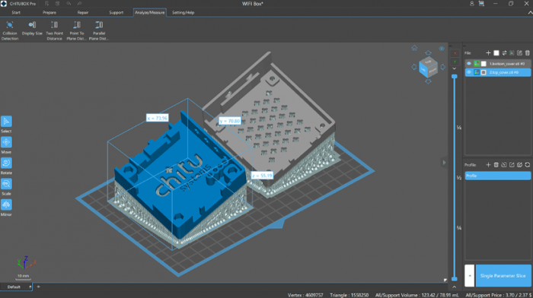Screen dimensions: 533x298
Task: Open the slice options arrow beside Single Parameter Slice
Action: click(470, 276)
